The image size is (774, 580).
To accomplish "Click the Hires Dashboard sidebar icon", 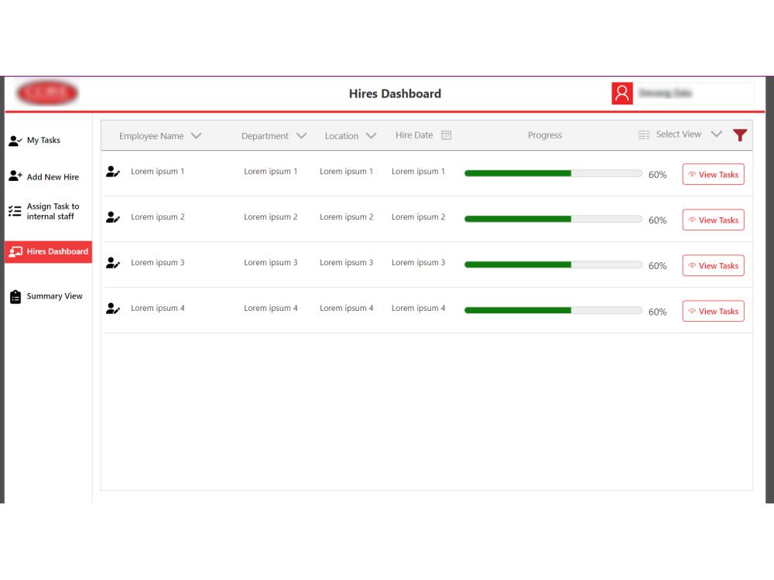I will point(15,252).
